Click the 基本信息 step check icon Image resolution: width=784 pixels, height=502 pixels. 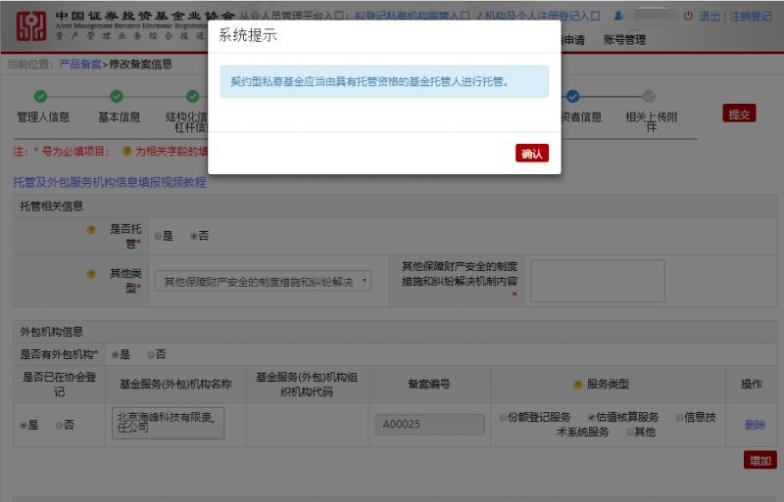(117, 96)
